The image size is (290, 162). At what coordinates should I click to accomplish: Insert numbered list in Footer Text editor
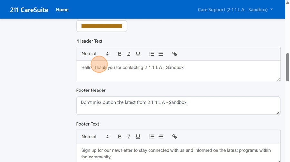tap(151, 137)
